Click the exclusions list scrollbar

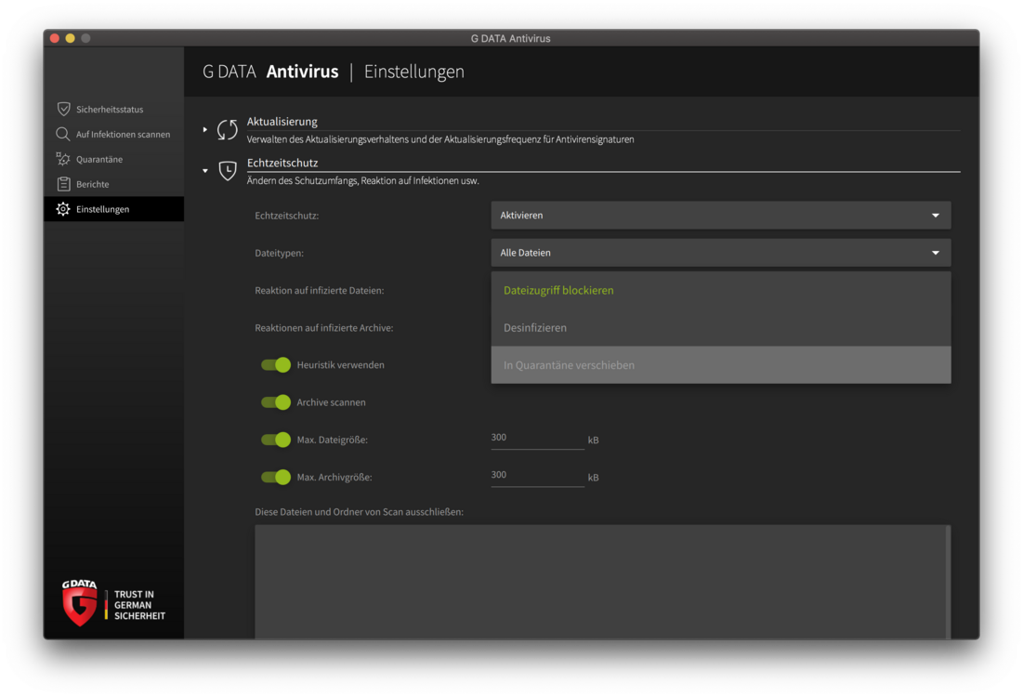coord(948,582)
